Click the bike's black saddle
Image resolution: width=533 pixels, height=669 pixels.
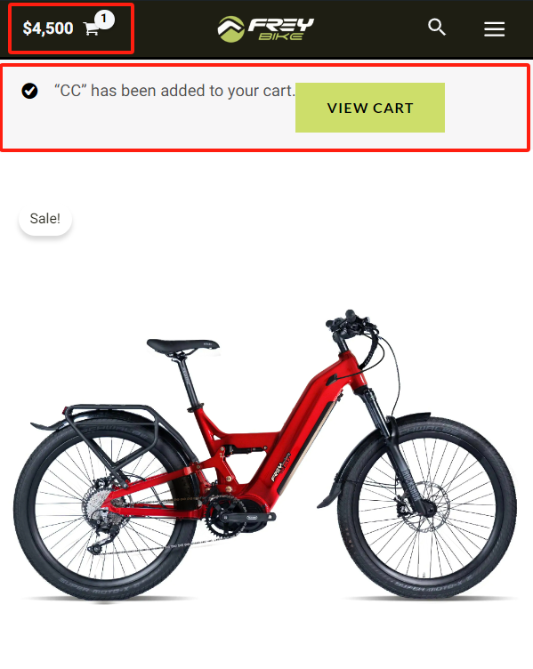(x=182, y=345)
